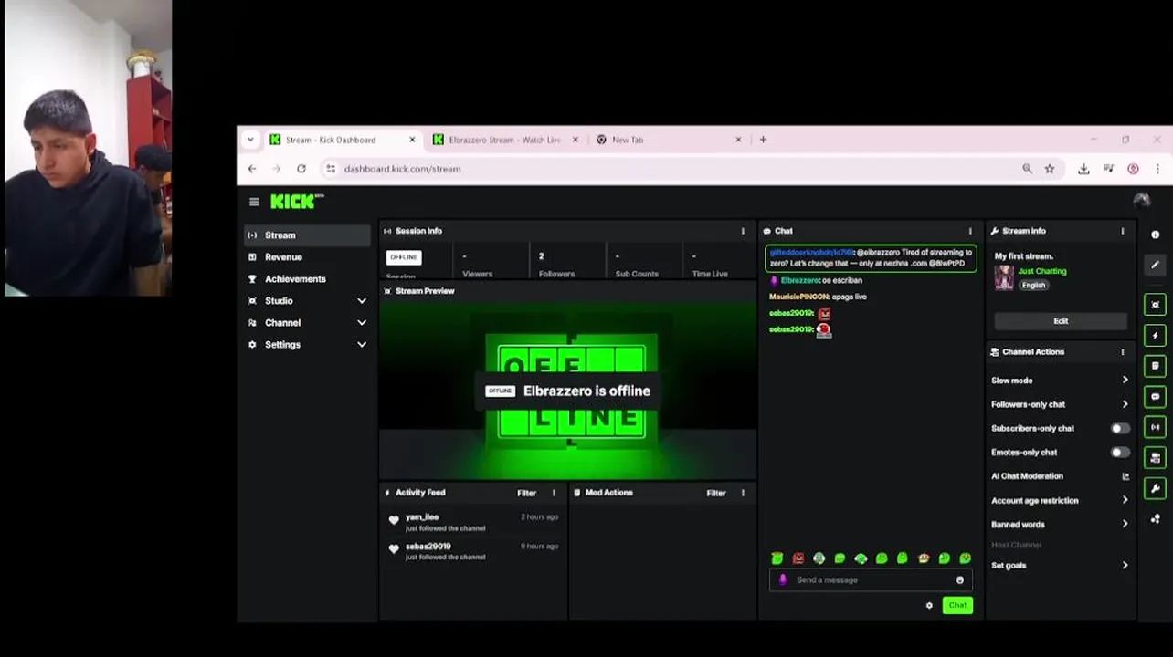Screen dimensions: 1173x657
Task: Open the emoji picker in message box
Action: 959,580
